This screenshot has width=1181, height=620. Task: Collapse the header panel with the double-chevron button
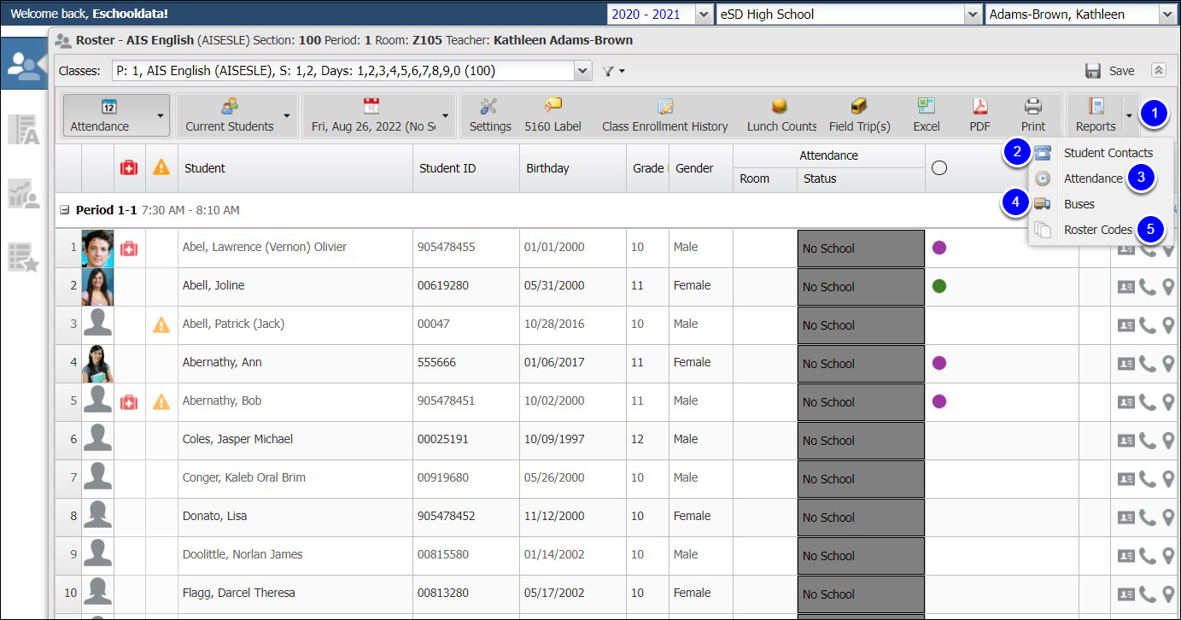1158,71
